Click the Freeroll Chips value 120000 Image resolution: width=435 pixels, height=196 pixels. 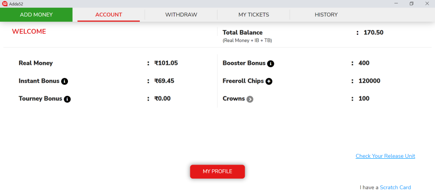point(369,81)
